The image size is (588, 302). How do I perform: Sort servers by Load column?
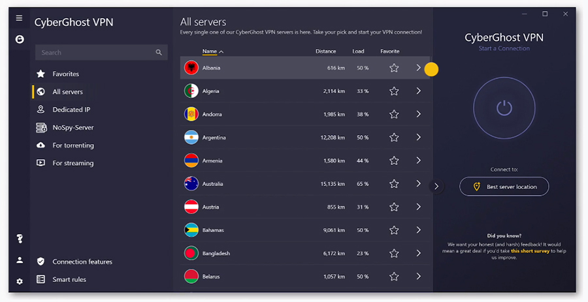coord(358,52)
